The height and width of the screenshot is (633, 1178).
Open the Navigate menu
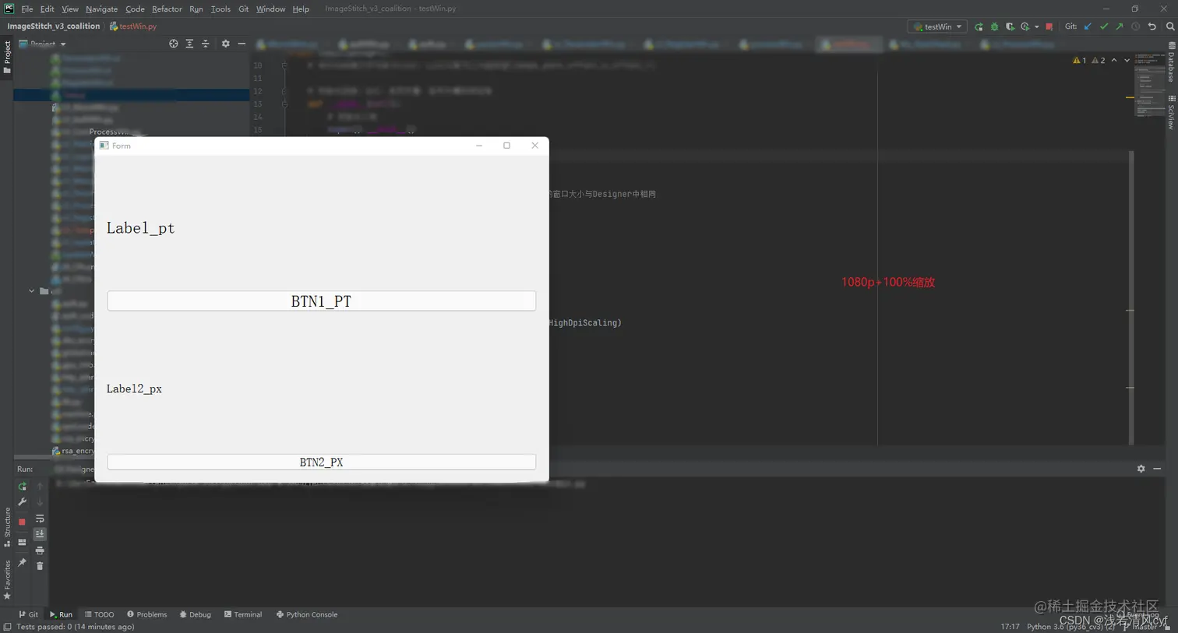(x=101, y=9)
